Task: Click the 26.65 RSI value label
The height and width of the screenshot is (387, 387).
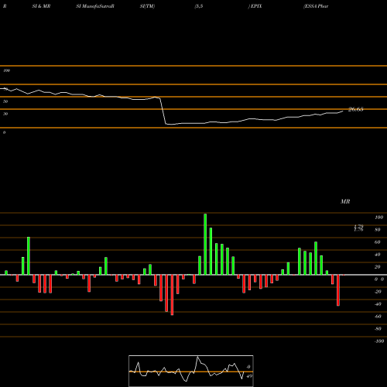Action: coord(356,109)
